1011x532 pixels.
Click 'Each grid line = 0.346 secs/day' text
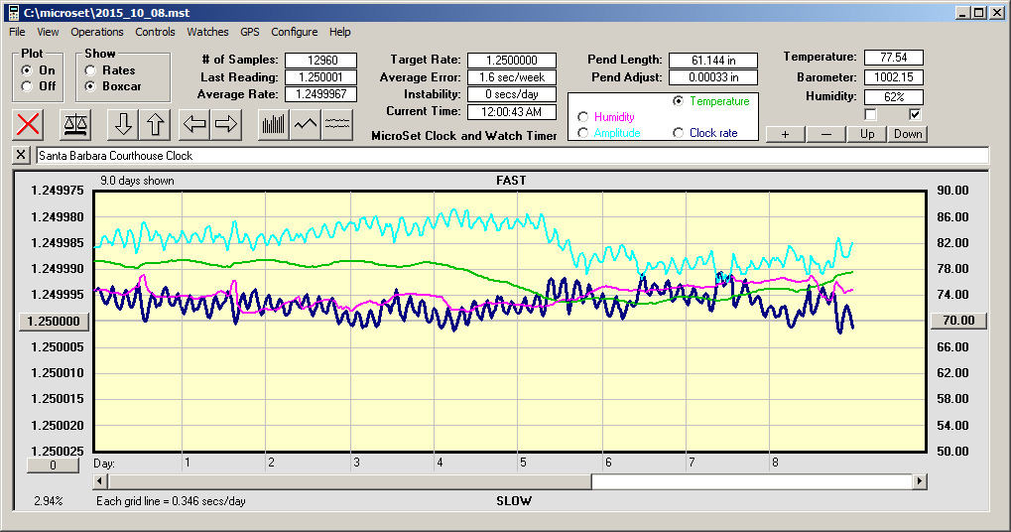[171, 501]
